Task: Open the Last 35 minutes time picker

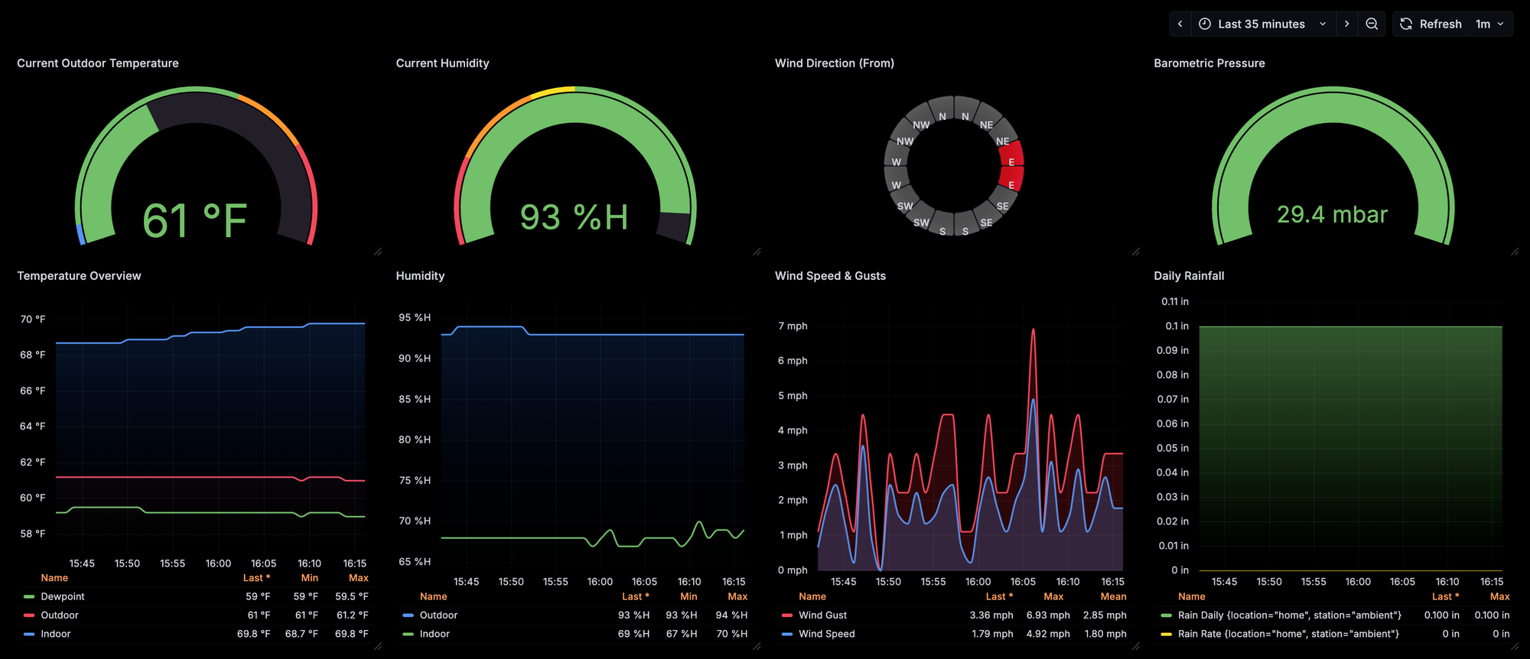Action: tap(1262, 24)
